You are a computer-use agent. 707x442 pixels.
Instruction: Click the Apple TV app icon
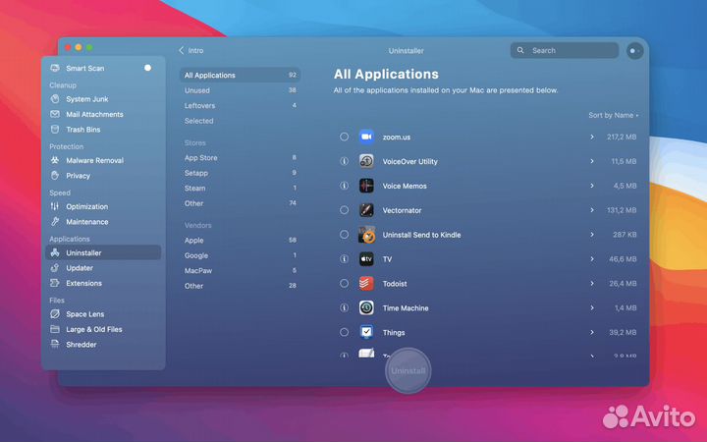[x=366, y=259]
